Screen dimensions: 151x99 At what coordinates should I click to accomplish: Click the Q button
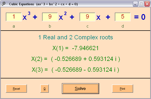(x=45, y=88)
